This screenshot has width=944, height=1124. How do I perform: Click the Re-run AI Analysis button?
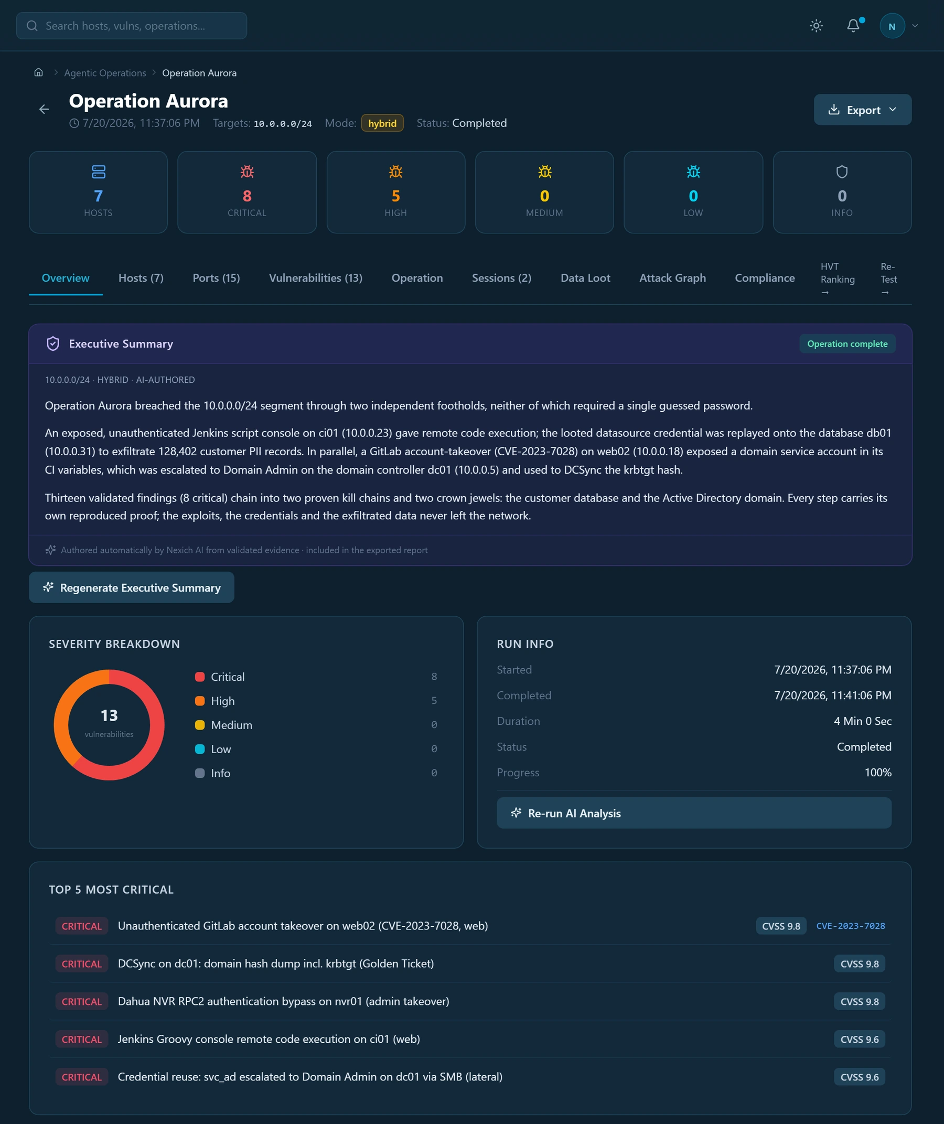coord(693,813)
